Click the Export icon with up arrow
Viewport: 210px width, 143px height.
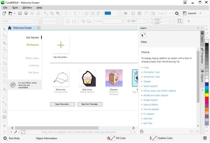[92, 13]
